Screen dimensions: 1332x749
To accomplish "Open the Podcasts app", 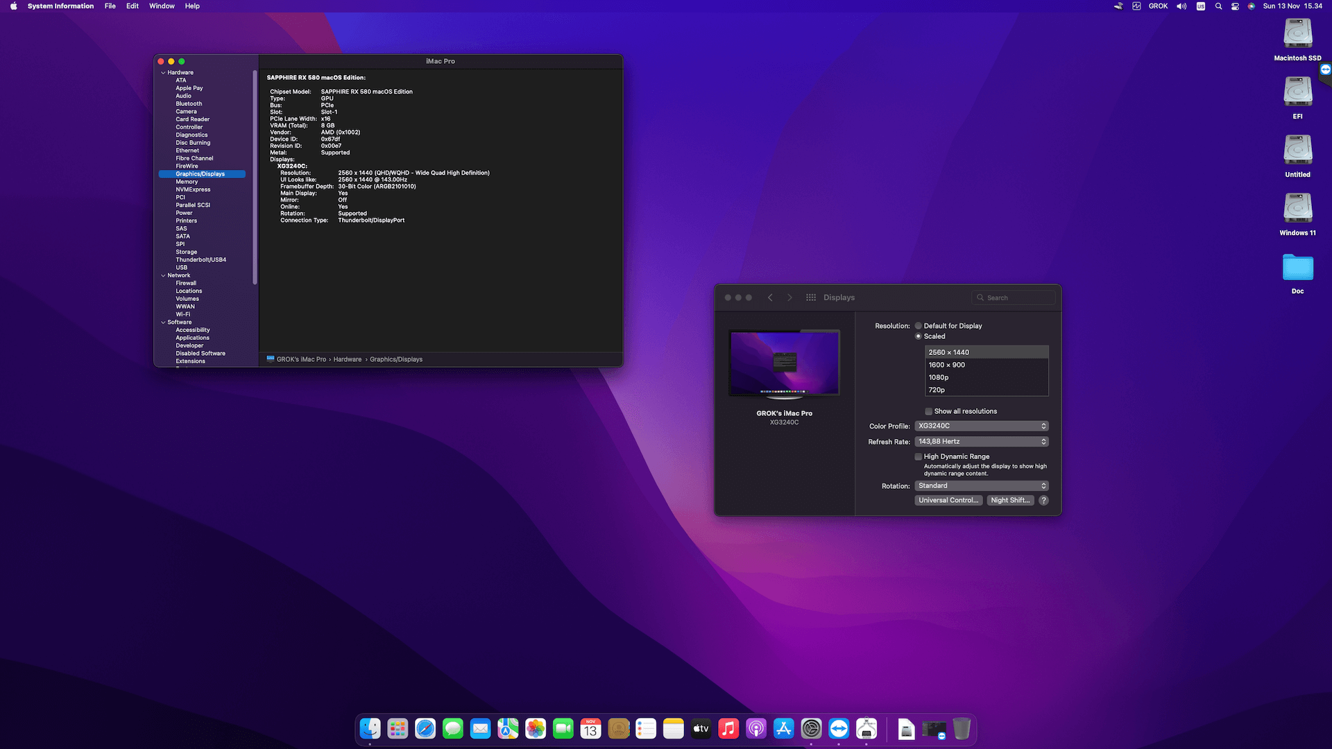I will coord(755,729).
